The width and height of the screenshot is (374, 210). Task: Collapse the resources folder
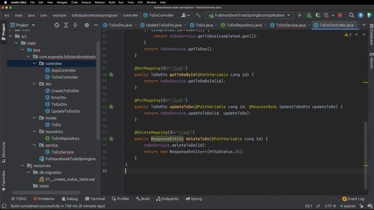pos(22,166)
